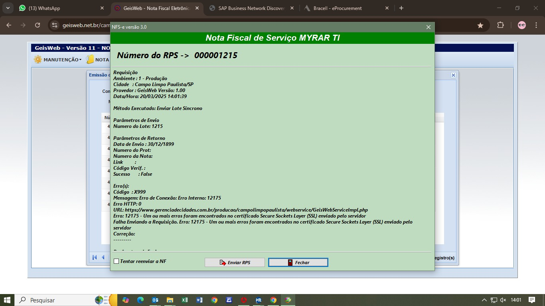Screen dimensions: 545x306
Task: Switch to the SAP Business Network Discovery tab
Action: pyautogui.click(x=251, y=8)
